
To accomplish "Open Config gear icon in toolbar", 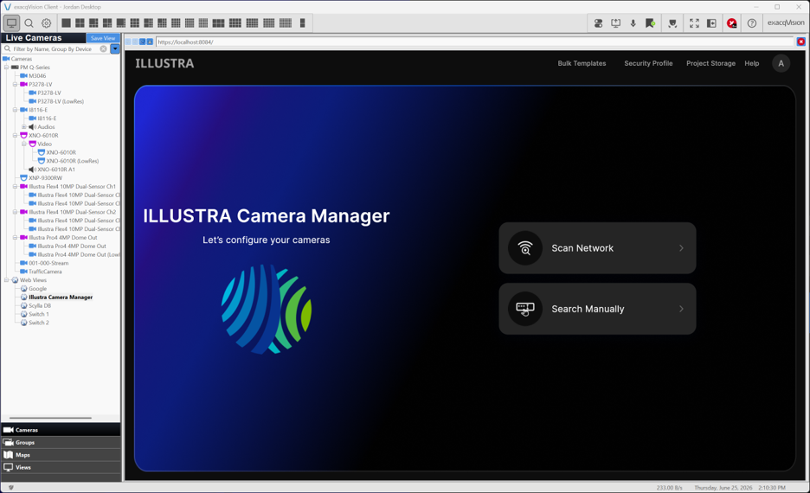I will [x=47, y=23].
